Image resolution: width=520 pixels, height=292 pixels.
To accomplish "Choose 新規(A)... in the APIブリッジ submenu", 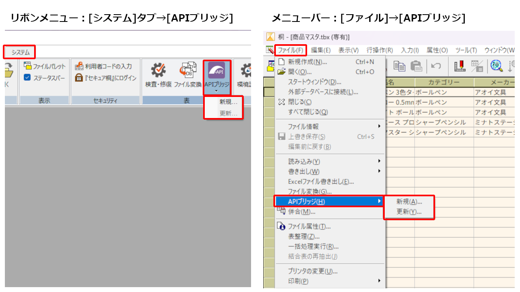I will click(x=409, y=202).
